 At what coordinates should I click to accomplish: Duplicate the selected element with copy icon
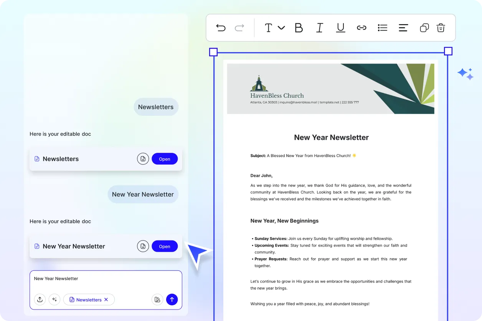pos(424,28)
